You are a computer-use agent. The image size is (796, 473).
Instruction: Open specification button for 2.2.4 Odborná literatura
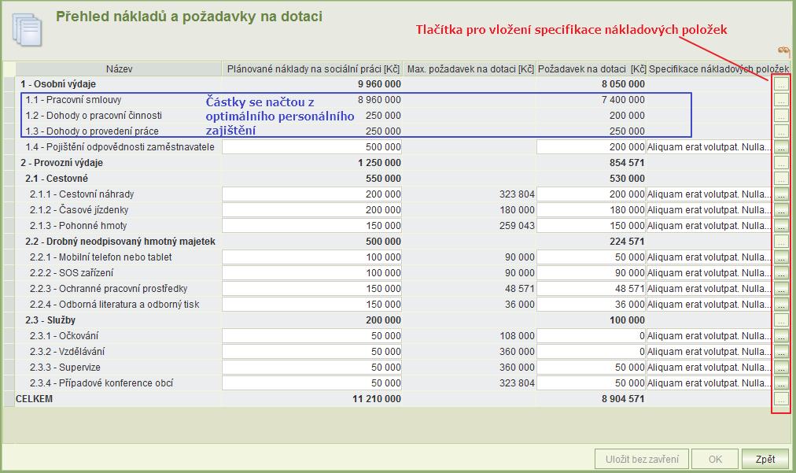click(781, 305)
